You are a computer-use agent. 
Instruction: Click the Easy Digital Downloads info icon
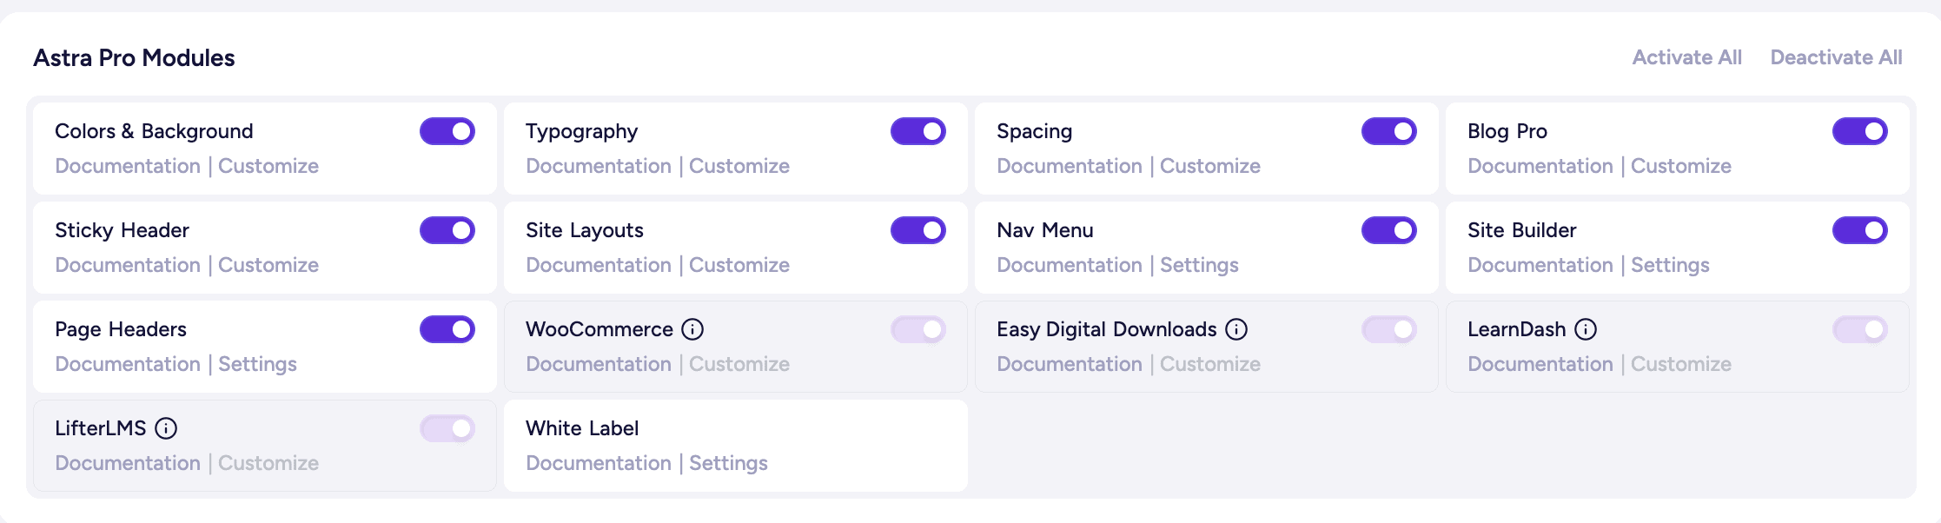point(1236,329)
